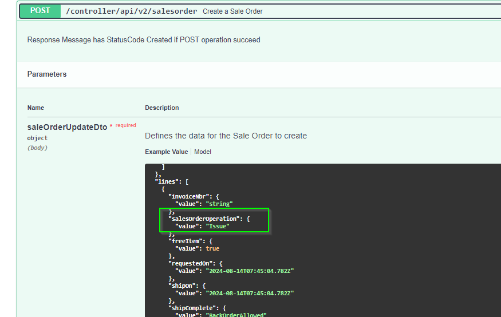Click the /controller/api/v2/salesorder endpoint path

(132, 11)
